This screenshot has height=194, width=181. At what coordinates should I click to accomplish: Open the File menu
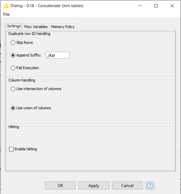tap(6, 14)
